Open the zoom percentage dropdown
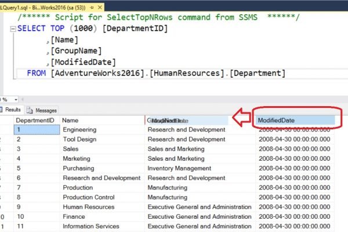Screen dimensions: 348x232 [x=16, y=100]
